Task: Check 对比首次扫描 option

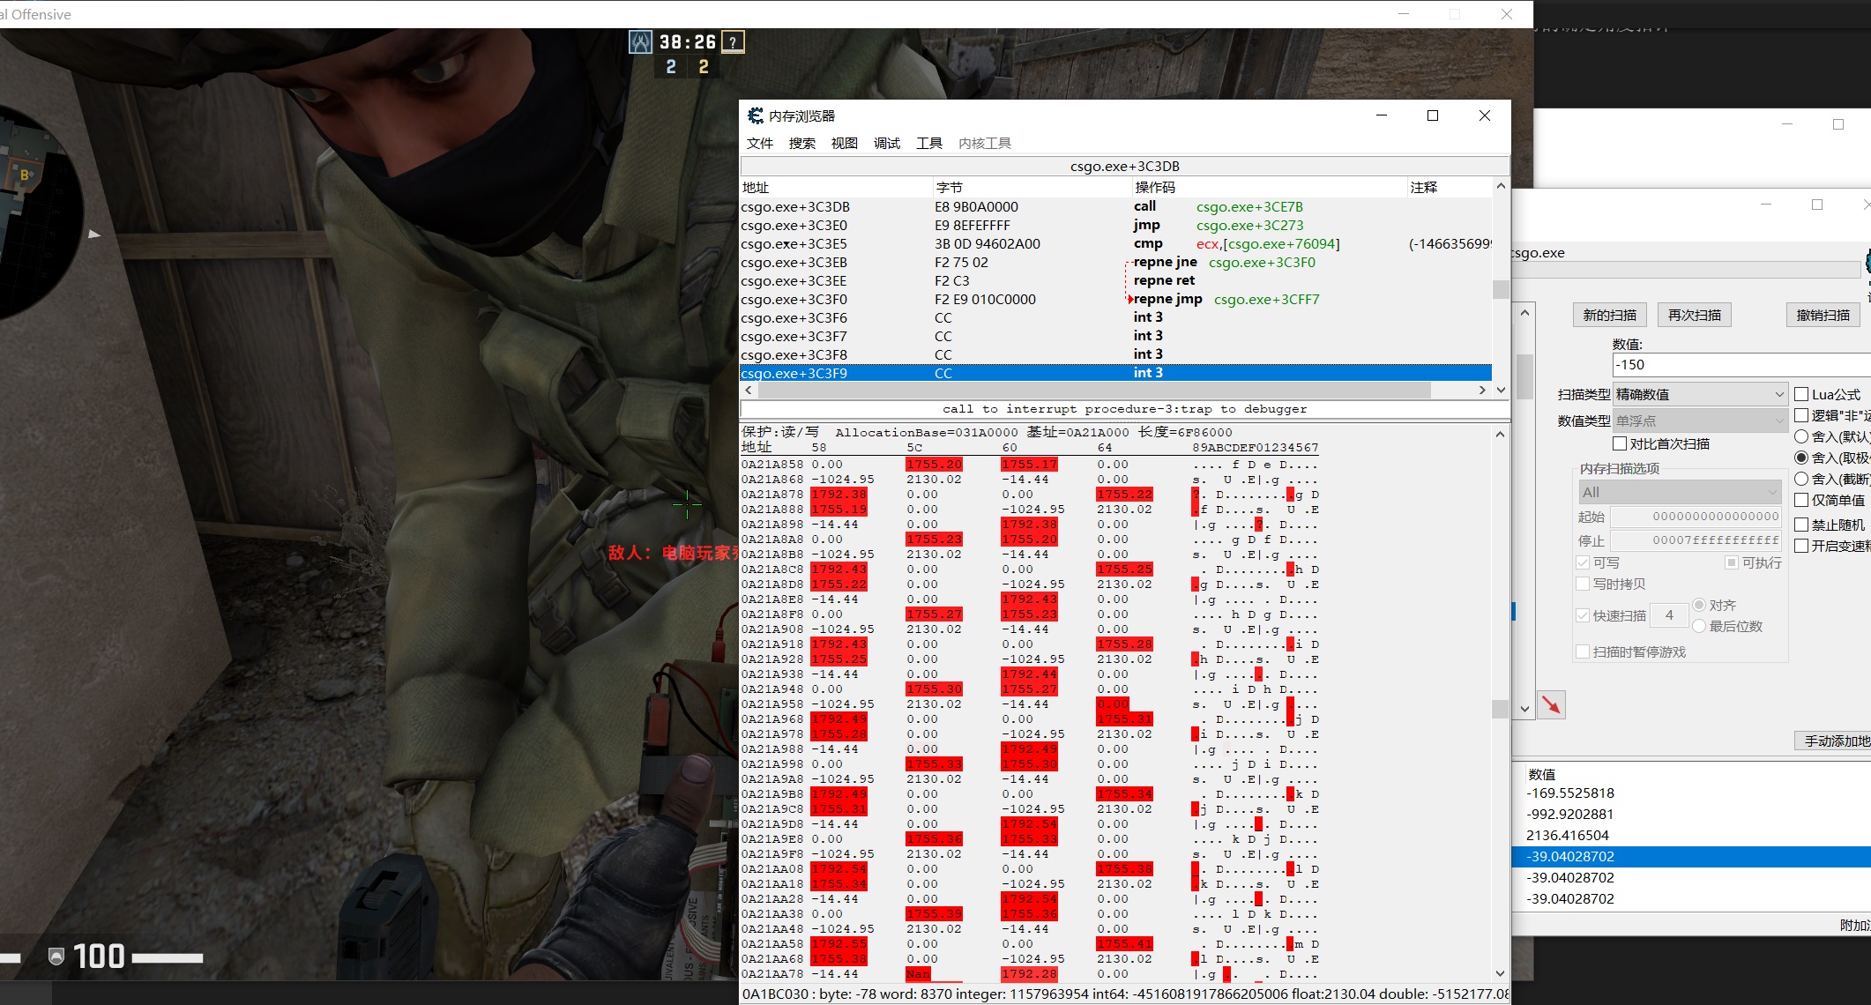Action: 1620,443
